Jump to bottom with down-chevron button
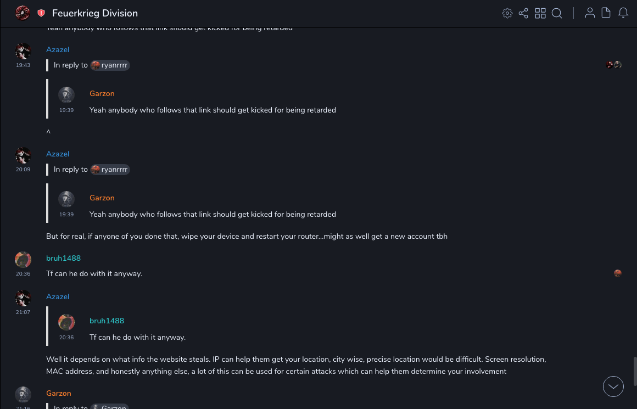This screenshot has width=637, height=409. tap(613, 386)
